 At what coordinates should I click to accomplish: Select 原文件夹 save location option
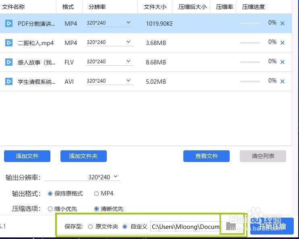[x=103, y=227]
